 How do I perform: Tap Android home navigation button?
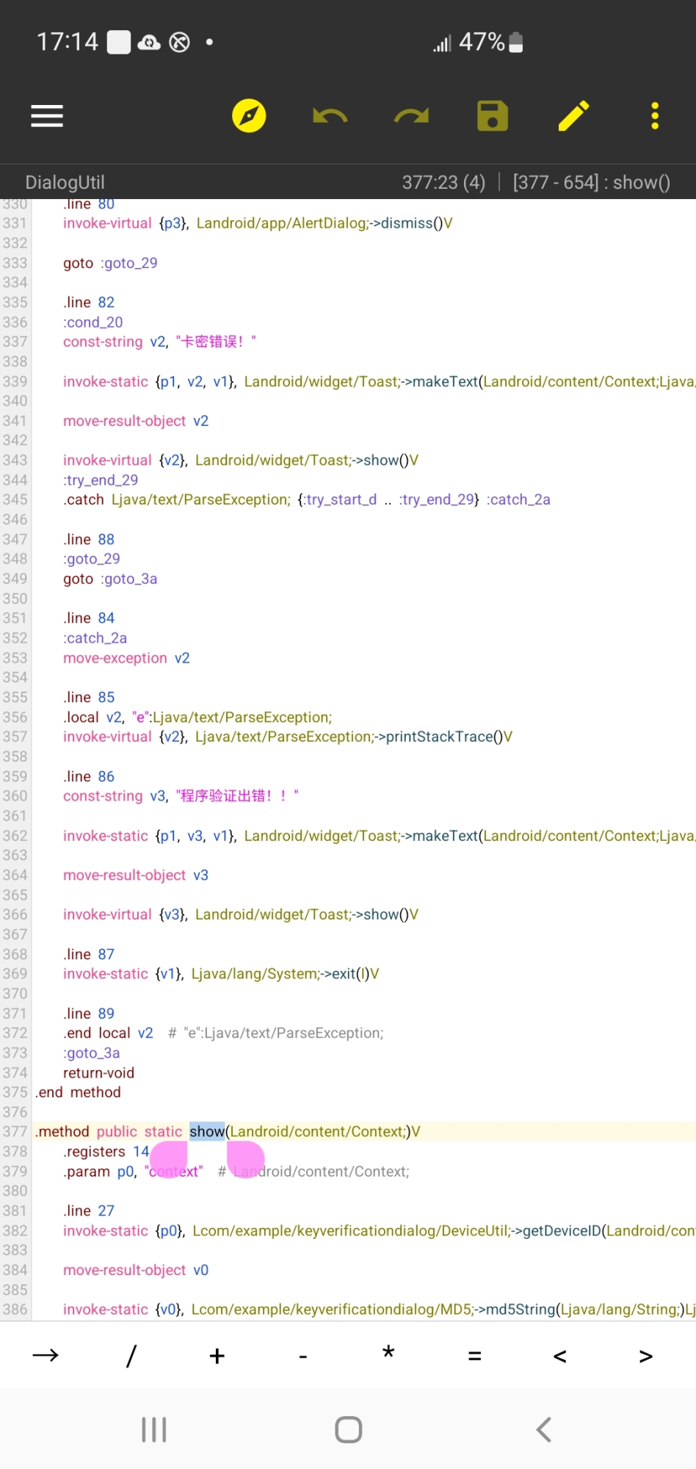[348, 1429]
